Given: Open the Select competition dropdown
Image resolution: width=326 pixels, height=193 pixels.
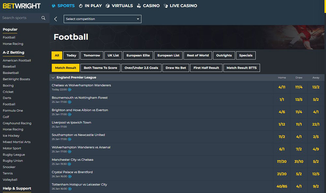Looking at the screenshot, I should [102, 19].
